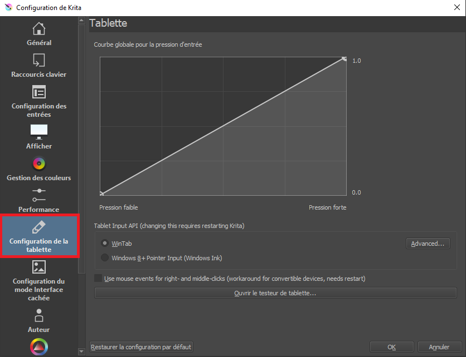The height and width of the screenshot is (357, 466).
Task: Click the Krita logo in title bar
Action: pos(8,7)
